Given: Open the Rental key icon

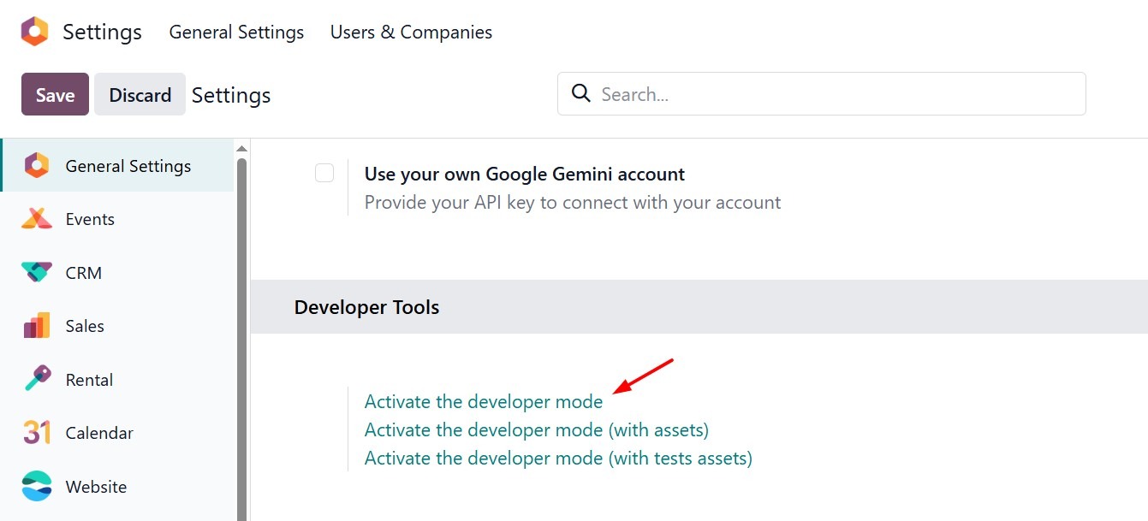Looking at the screenshot, I should (x=37, y=380).
